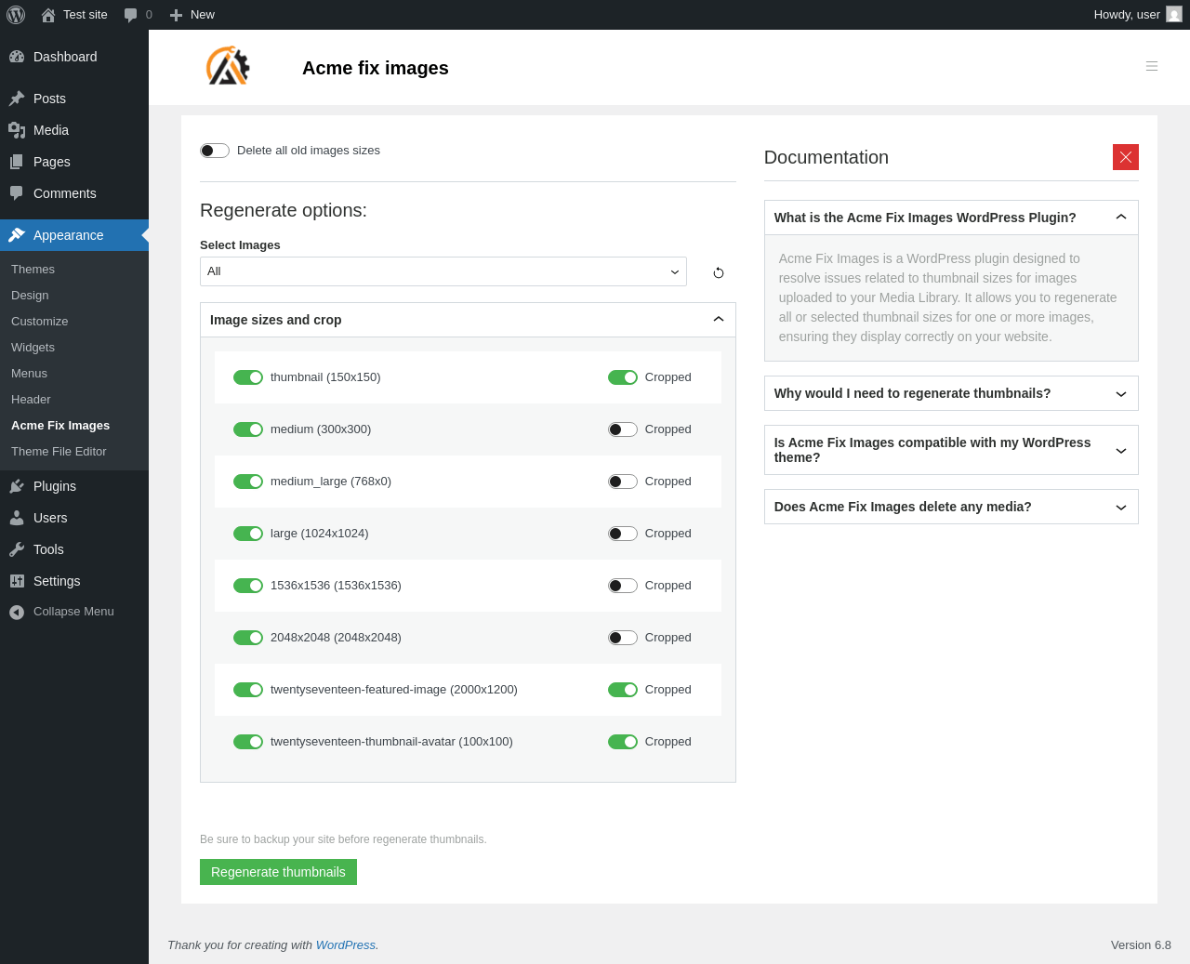Click the plus icon beside New
This screenshot has height=964, width=1190.
click(176, 15)
